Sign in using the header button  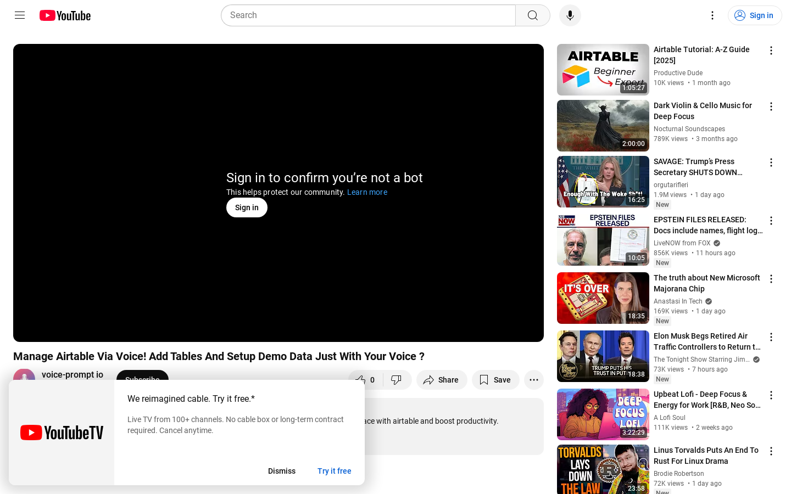click(755, 15)
